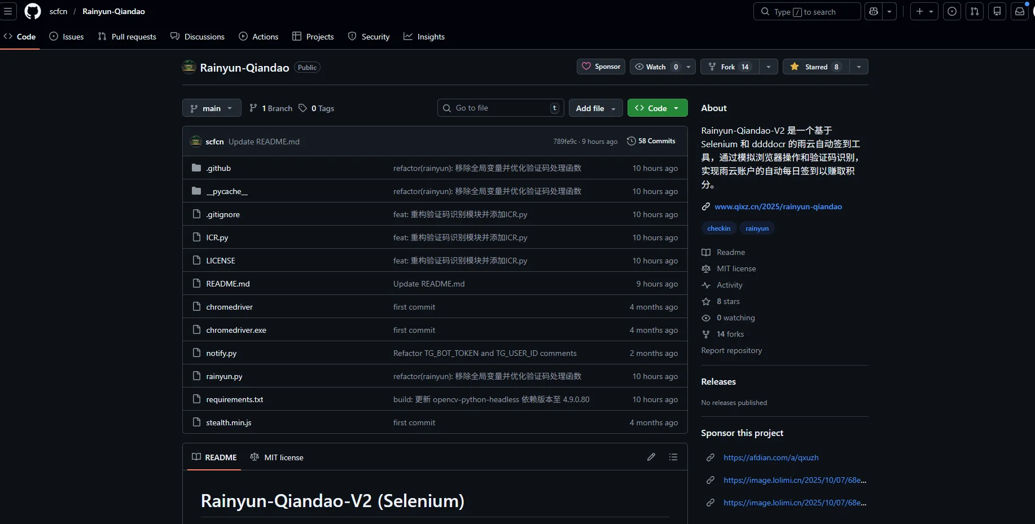Open the green Code dropdown

(657, 108)
